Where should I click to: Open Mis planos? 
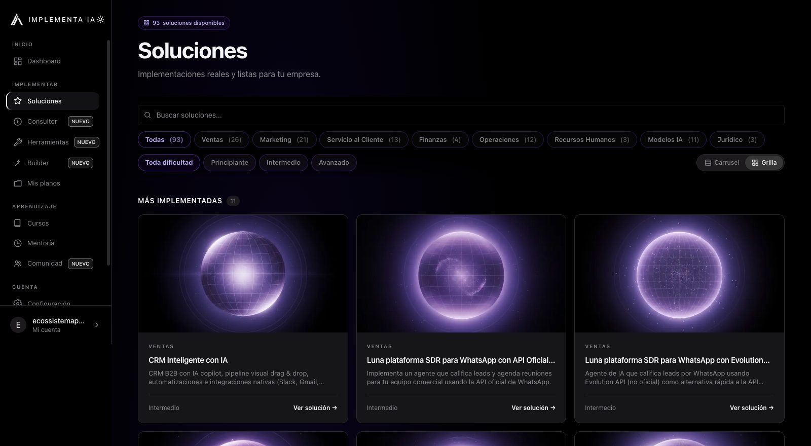(53, 183)
